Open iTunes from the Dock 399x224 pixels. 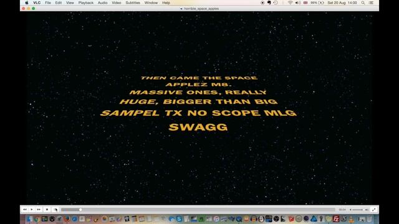point(216,219)
